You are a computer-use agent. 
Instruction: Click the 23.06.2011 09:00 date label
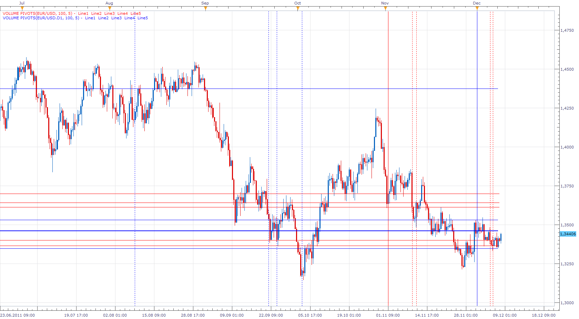(18, 315)
